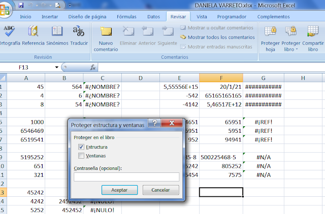The height and width of the screenshot is (214, 325).
Task: Open print preview from quick access toolbar
Action: tap(57, 6)
